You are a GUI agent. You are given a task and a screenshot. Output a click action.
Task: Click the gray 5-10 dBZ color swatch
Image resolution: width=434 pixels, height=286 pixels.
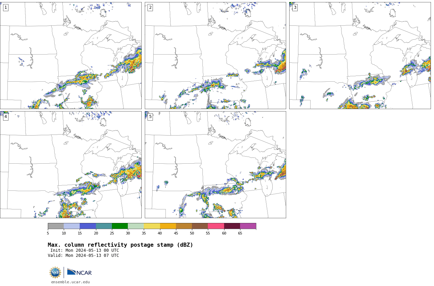click(56, 226)
